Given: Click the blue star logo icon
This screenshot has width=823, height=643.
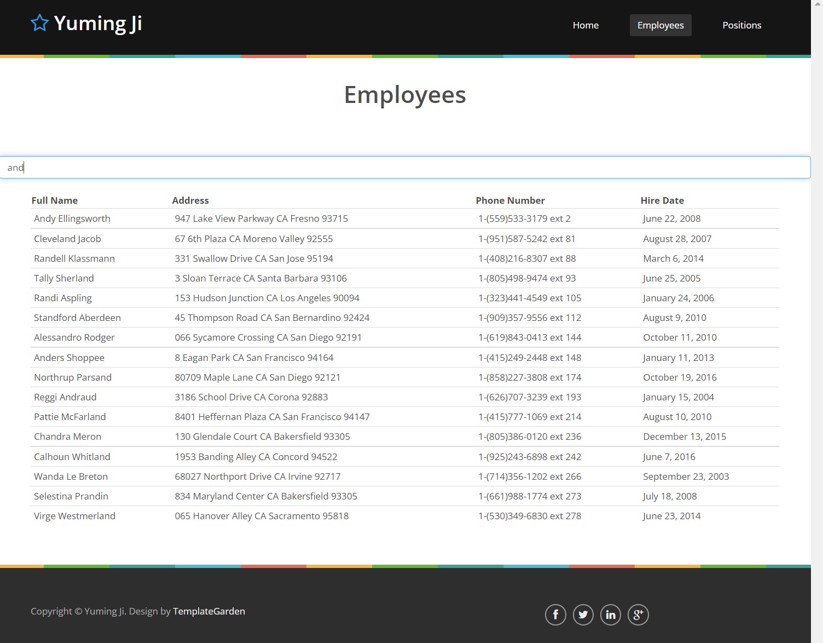Looking at the screenshot, I should pos(39,23).
